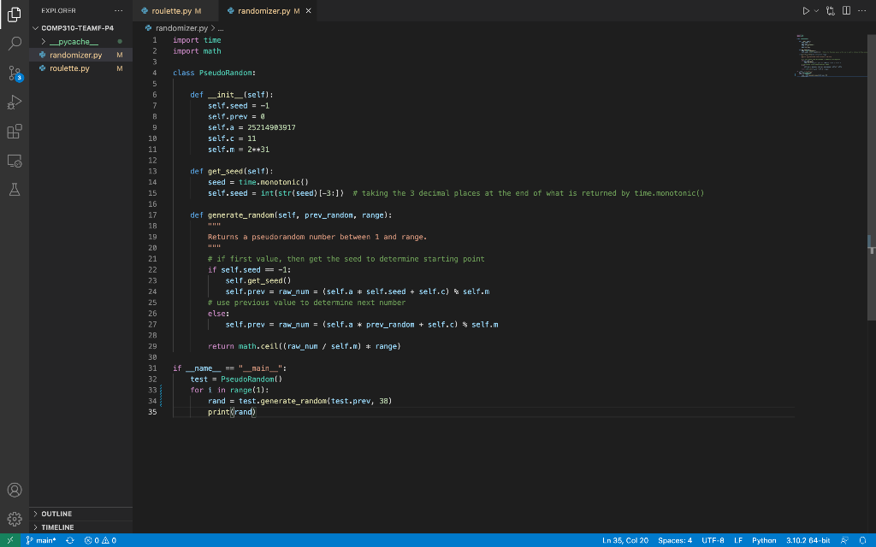
Task: Change indentation via Spaces: 4
Action: tap(675, 540)
